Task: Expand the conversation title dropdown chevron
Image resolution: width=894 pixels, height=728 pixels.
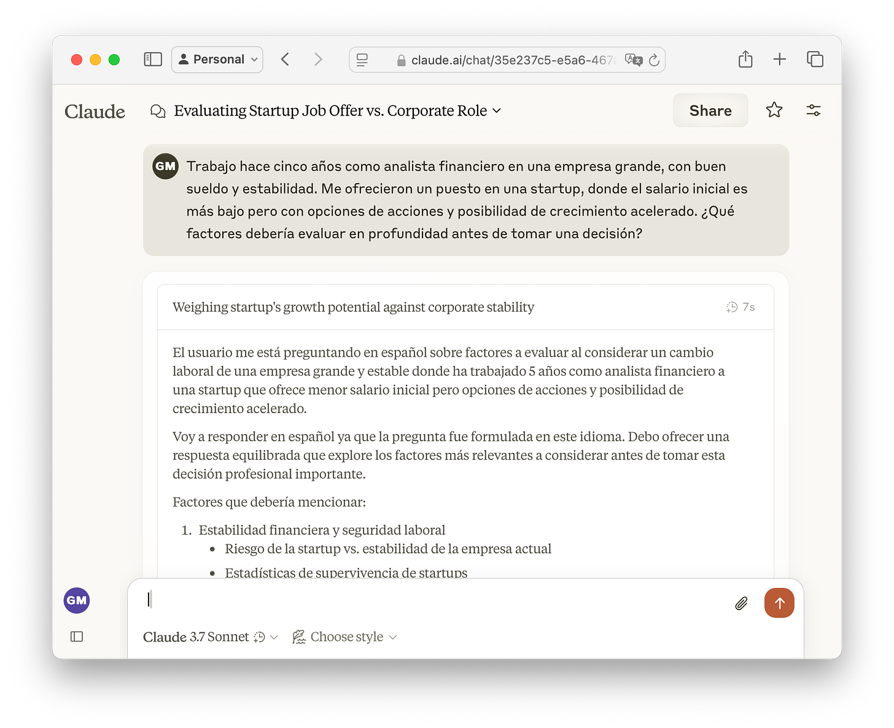Action: click(497, 110)
